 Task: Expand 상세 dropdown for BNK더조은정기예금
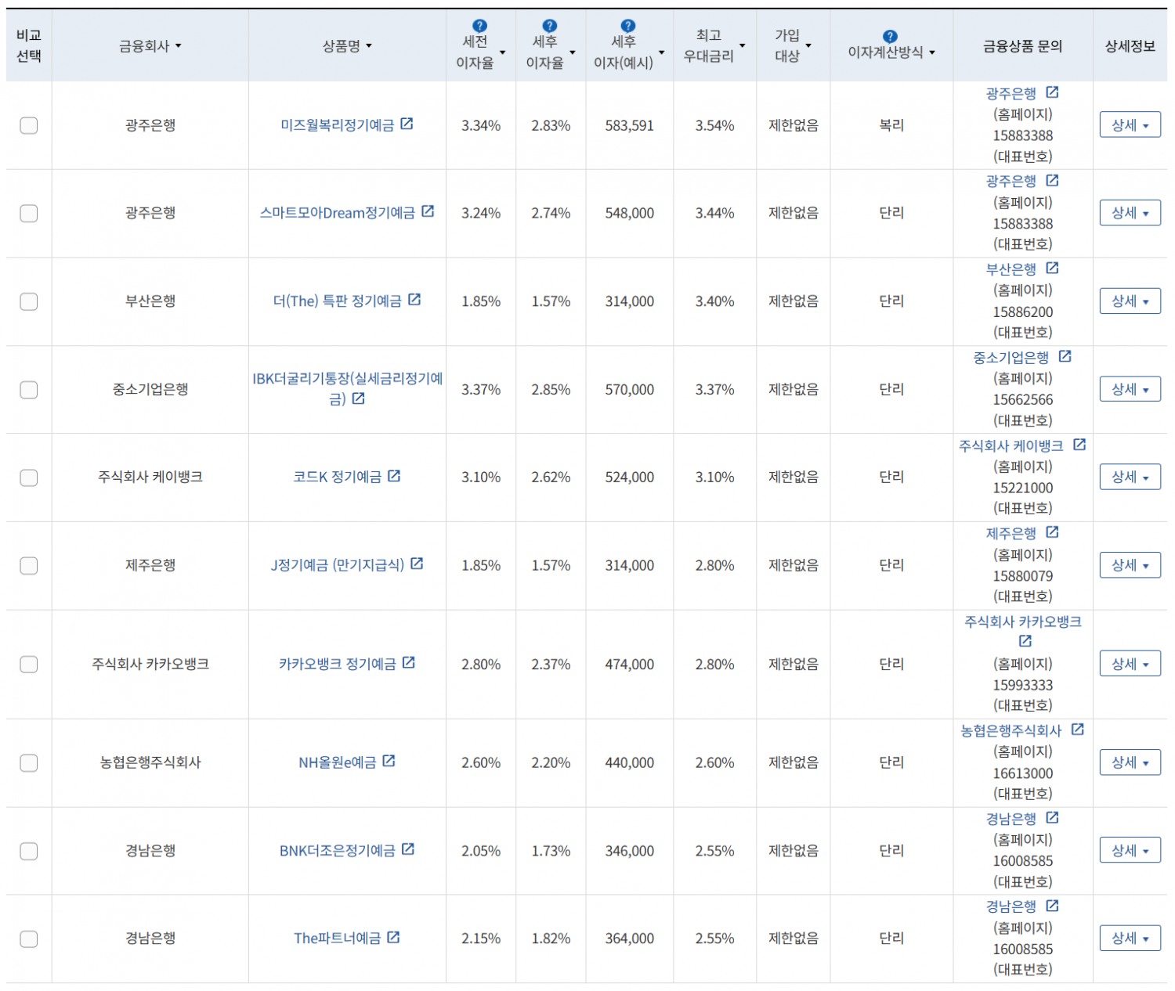point(1130,851)
